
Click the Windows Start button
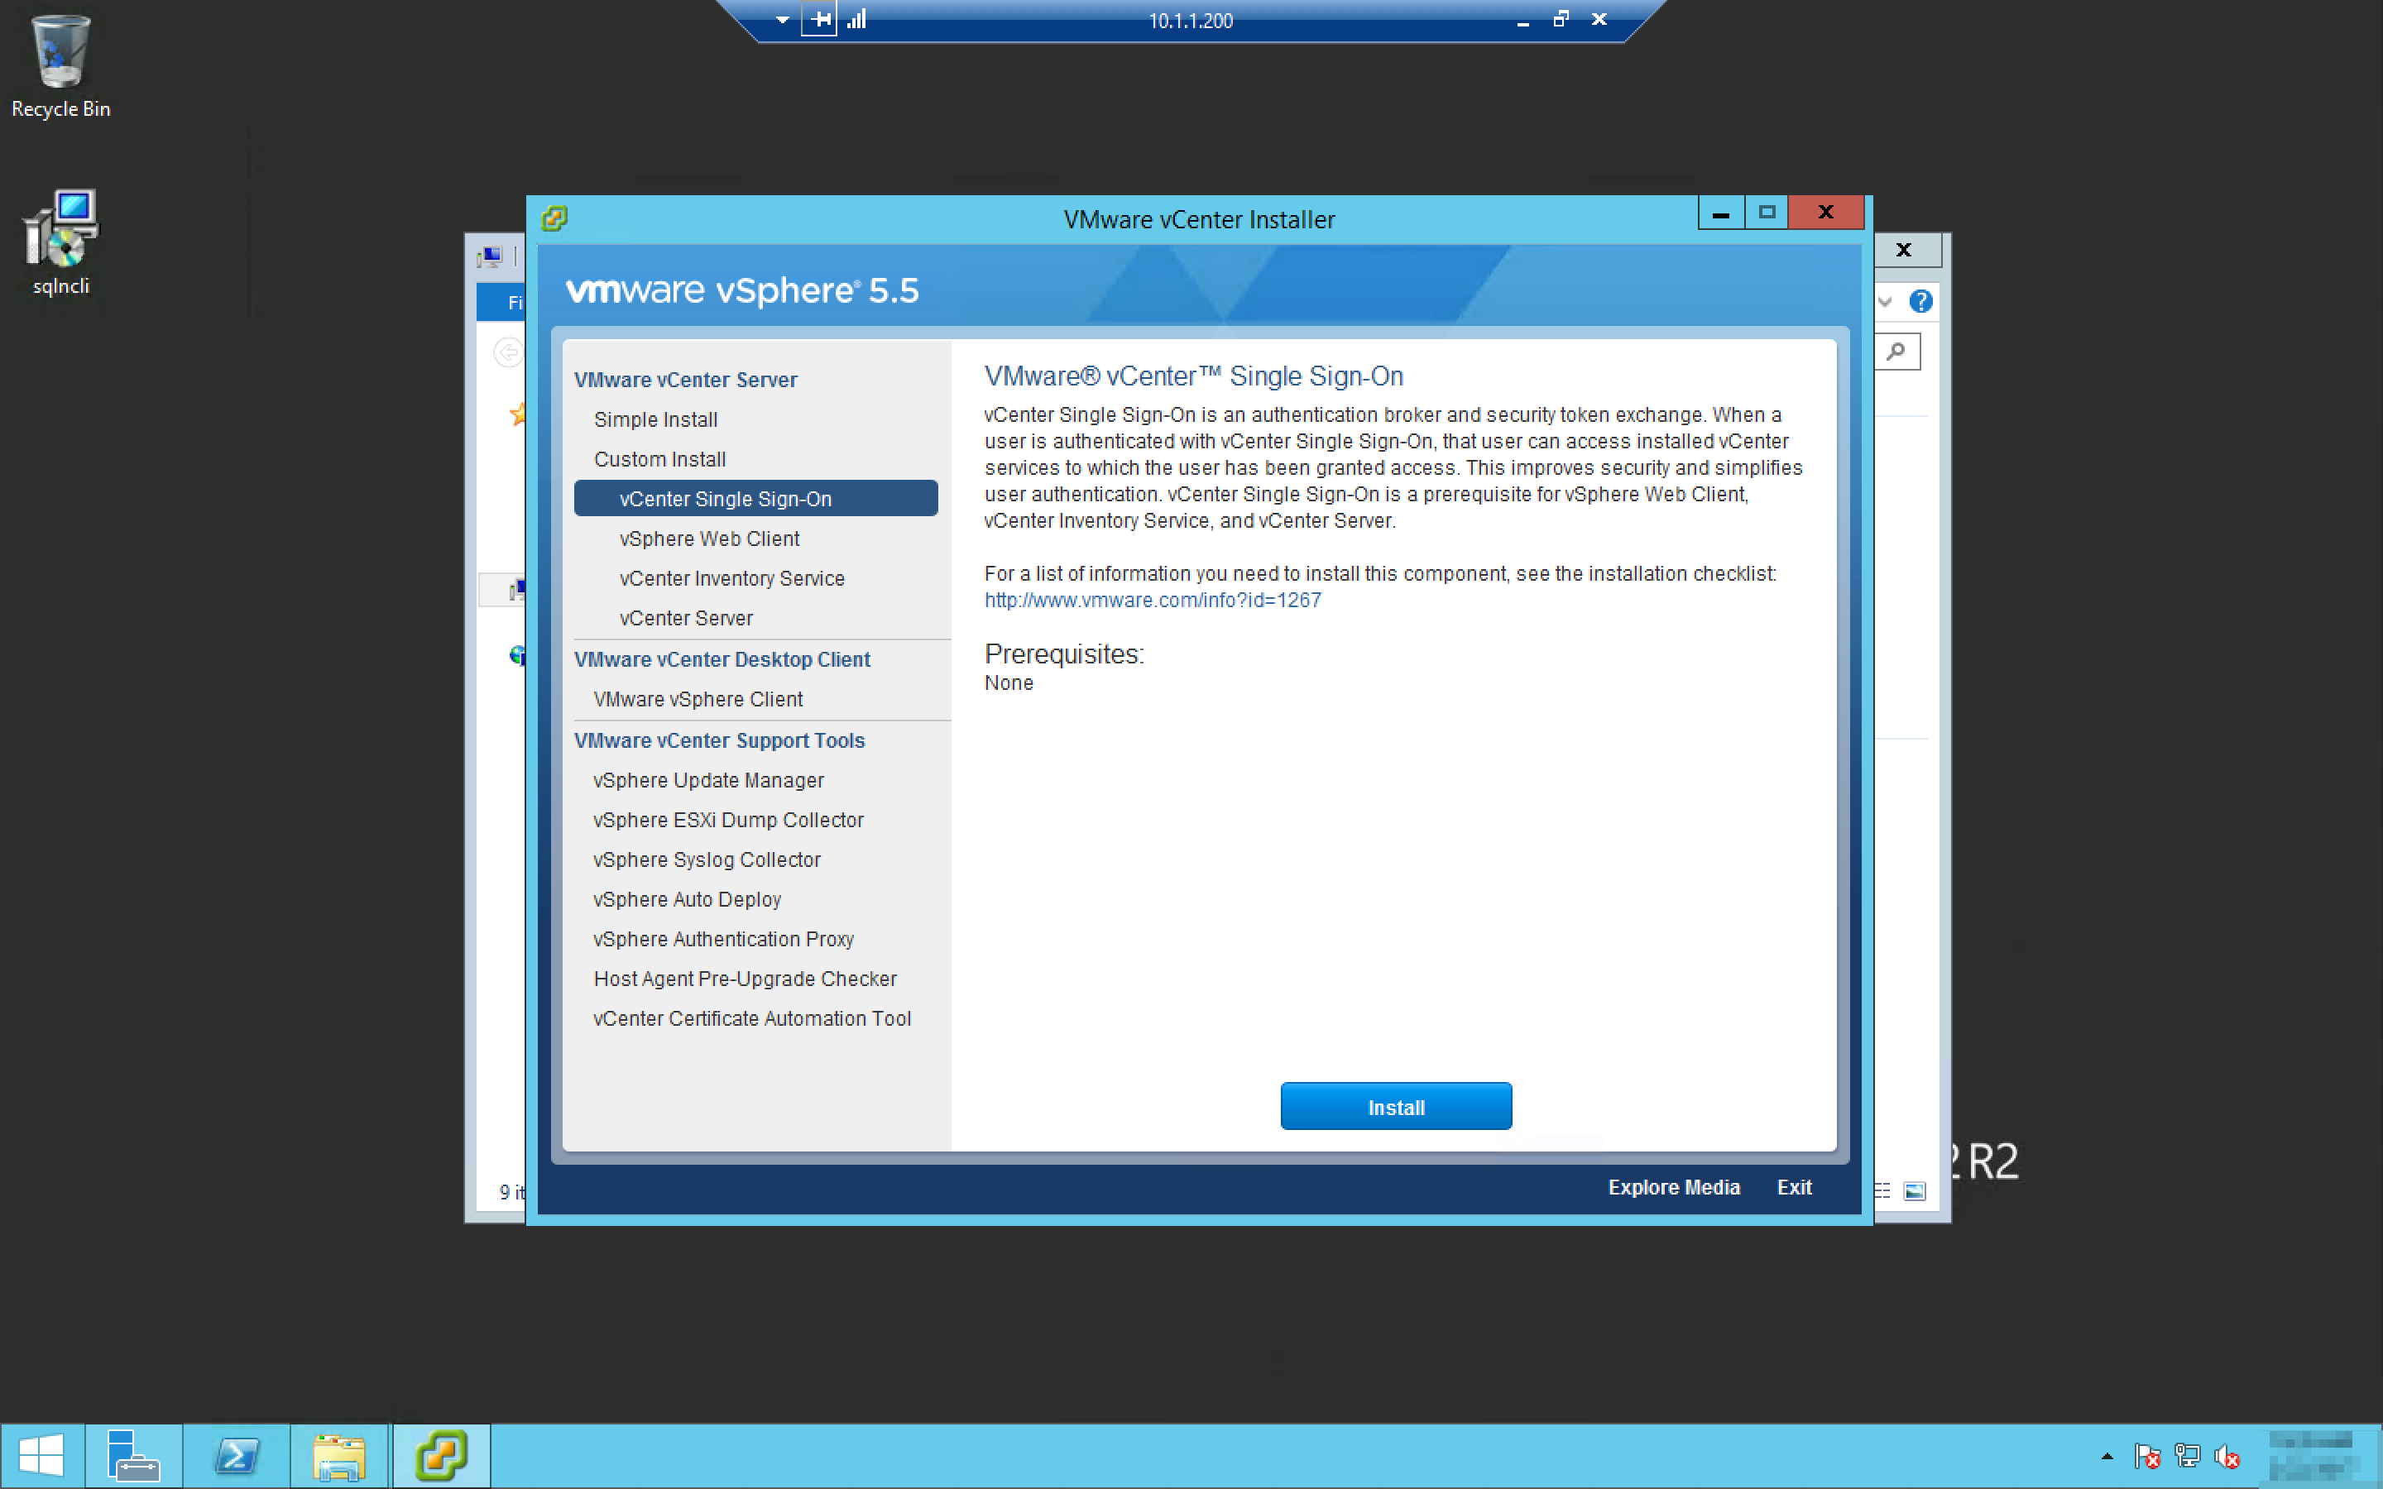click(41, 1454)
